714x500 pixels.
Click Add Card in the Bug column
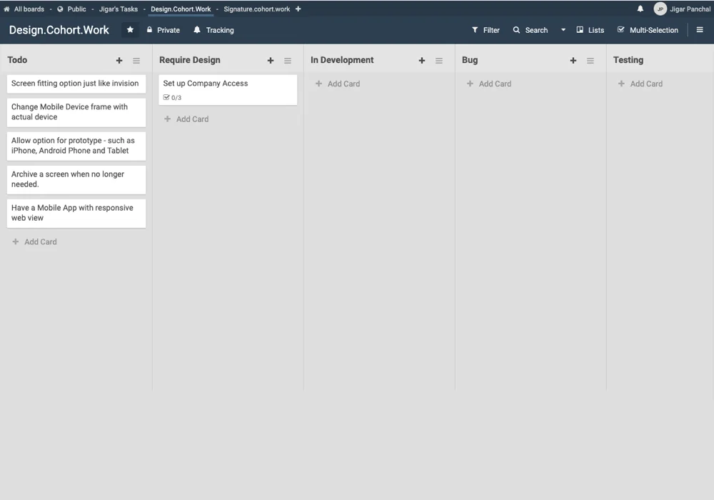click(x=489, y=84)
